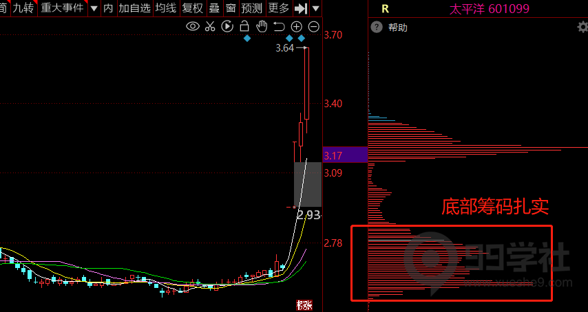Select the hand pan tool
Image resolution: width=588 pixels, height=312 pixels.
coord(262,27)
